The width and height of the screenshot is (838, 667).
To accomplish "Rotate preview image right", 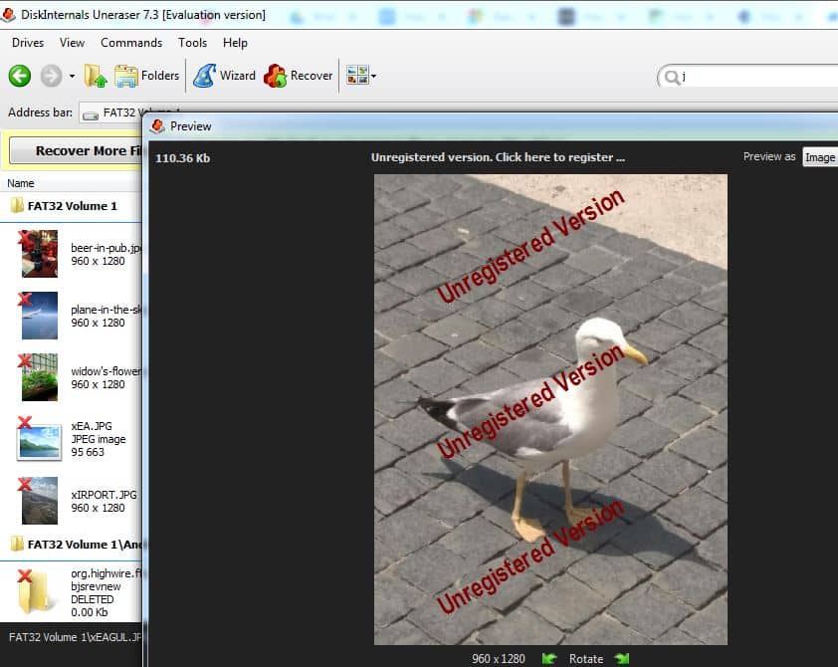I will coord(622,658).
